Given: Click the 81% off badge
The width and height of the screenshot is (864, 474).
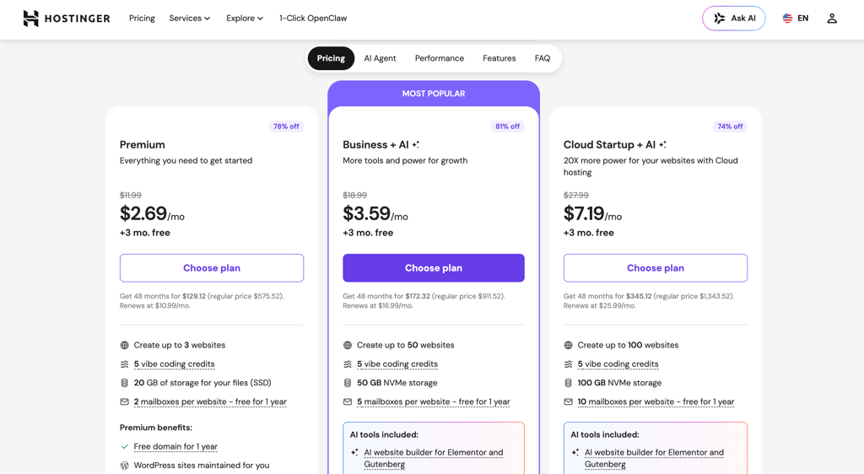Looking at the screenshot, I should coord(507,127).
